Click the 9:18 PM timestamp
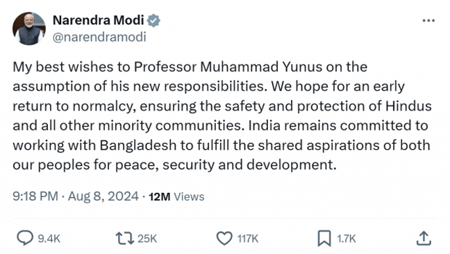Image resolution: width=450 pixels, height=254 pixels. point(35,196)
